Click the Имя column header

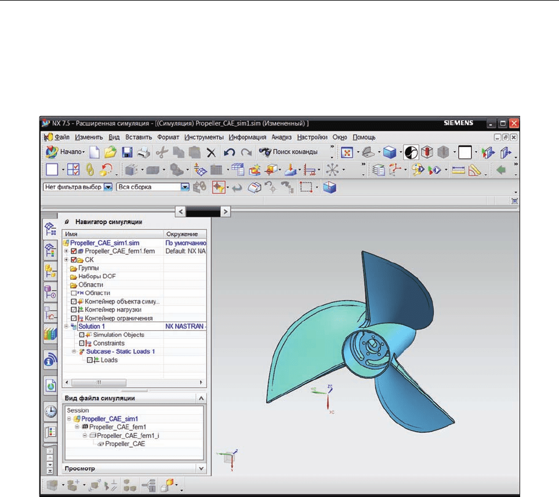113,234
